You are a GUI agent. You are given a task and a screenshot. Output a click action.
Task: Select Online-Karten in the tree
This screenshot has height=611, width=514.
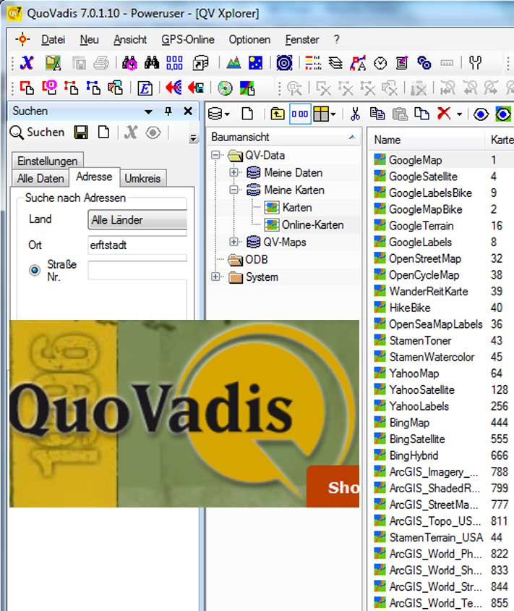[x=312, y=225]
